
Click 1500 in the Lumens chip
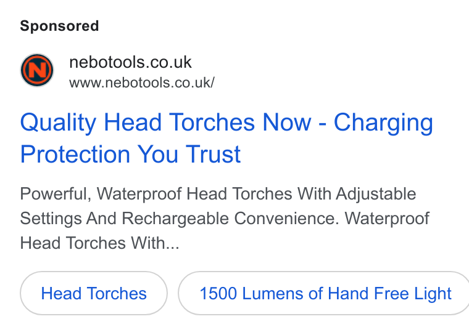218,293
